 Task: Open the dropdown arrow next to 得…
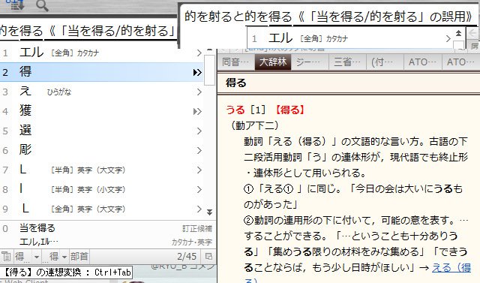pos(37,257)
